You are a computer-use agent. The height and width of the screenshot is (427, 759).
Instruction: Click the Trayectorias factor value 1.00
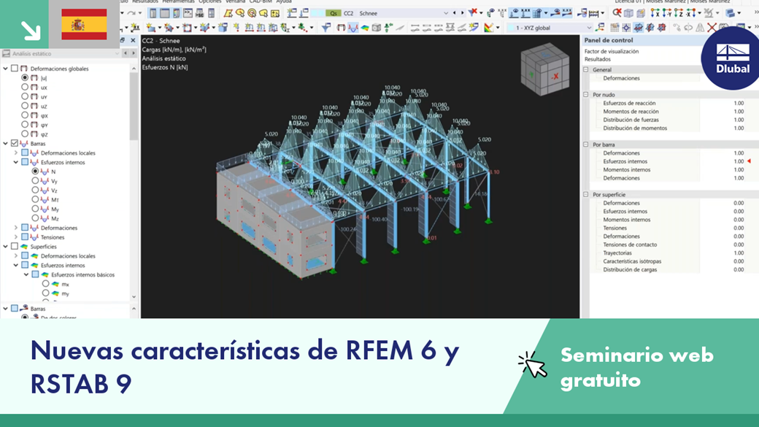pyautogui.click(x=739, y=253)
